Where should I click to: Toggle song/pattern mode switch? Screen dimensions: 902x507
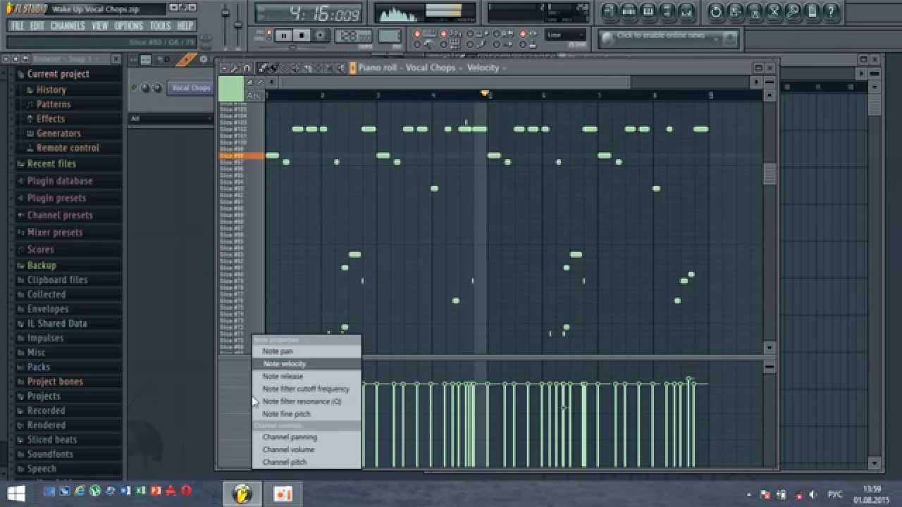tap(270, 36)
